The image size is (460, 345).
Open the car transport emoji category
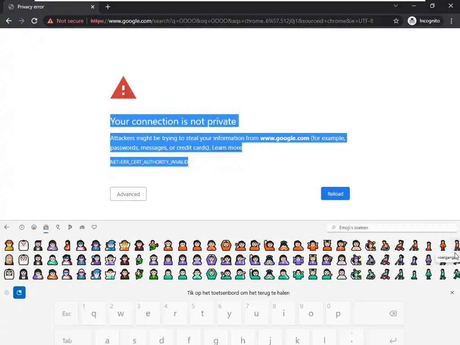(x=82, y=227)
